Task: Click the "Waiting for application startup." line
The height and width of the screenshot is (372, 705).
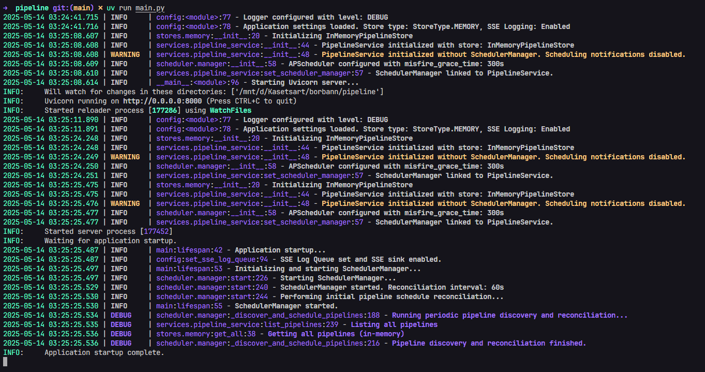Action: coord(110,241)
